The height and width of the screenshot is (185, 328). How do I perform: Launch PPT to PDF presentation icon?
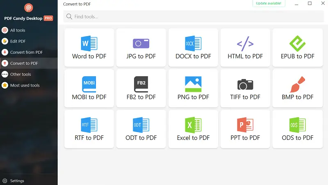(x=245, y=125)
